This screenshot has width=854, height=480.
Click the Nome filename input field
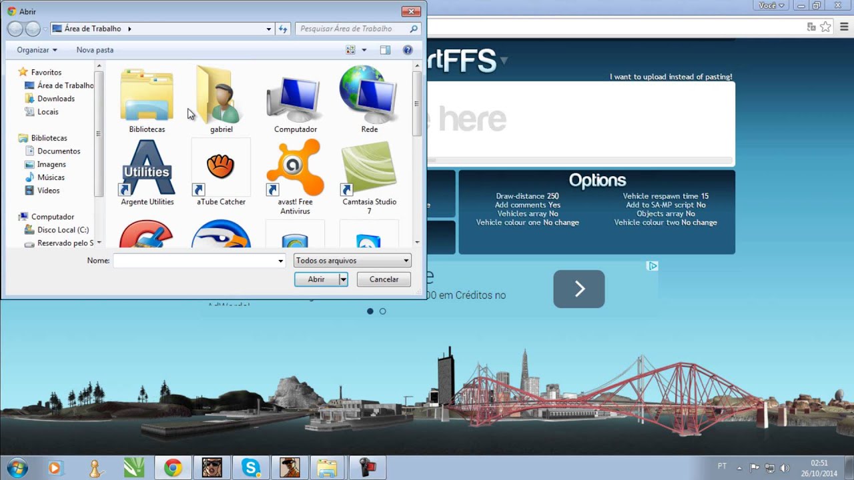click(x=199, y=261)
